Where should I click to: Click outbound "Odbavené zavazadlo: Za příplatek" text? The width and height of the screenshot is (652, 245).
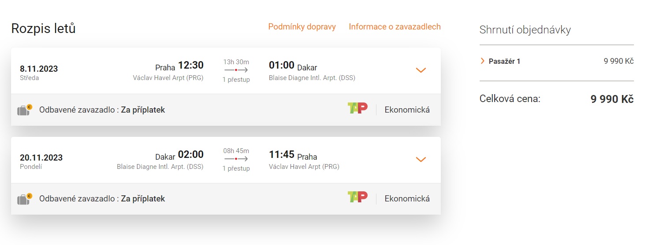pyautogui.click(x=102, y=110)
